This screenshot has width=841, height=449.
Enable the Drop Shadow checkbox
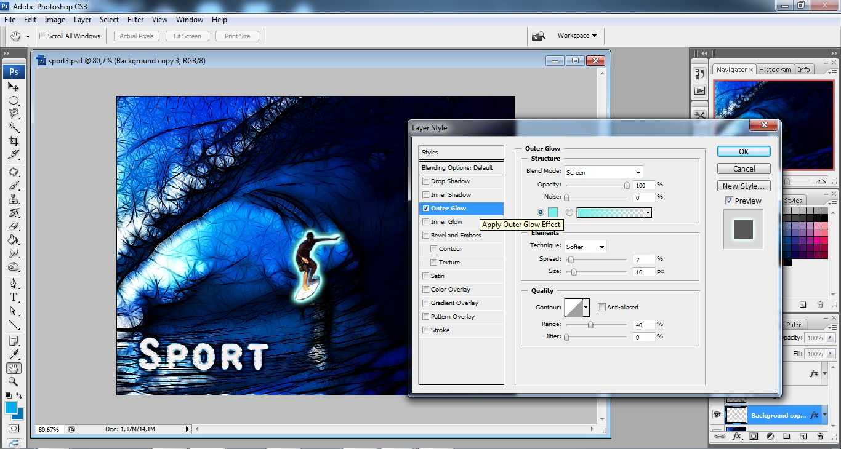(x=425, y=181)
